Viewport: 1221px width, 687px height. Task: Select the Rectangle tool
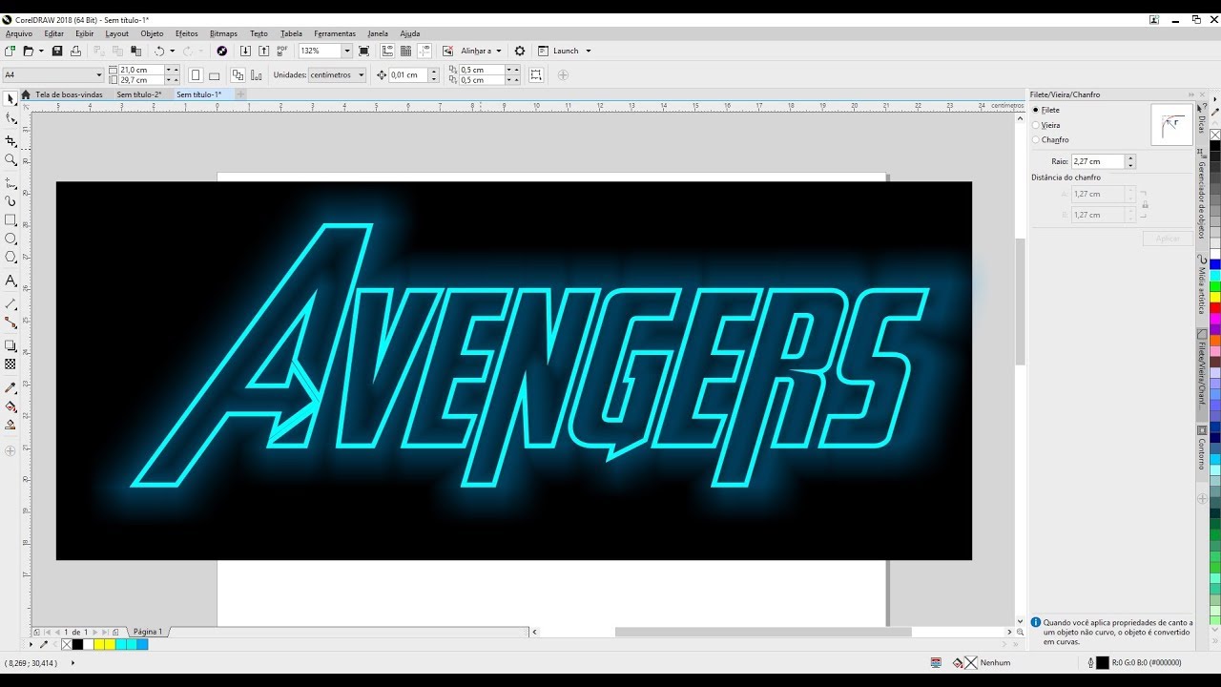(10, 220)
